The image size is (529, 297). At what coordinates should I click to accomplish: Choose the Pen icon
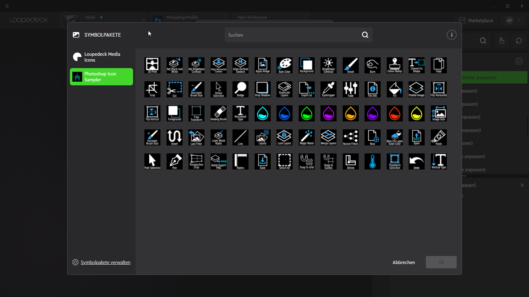175,161
